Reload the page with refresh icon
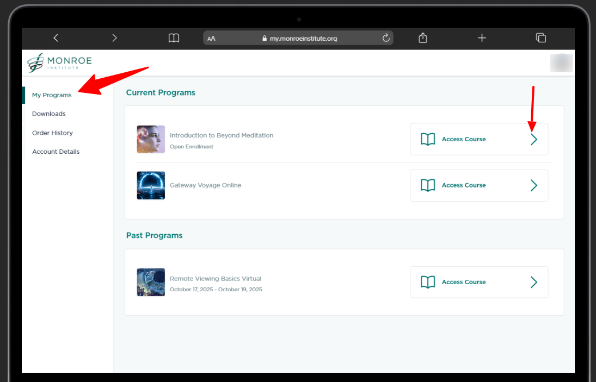 pyautogui.click(x=386, y=38)
